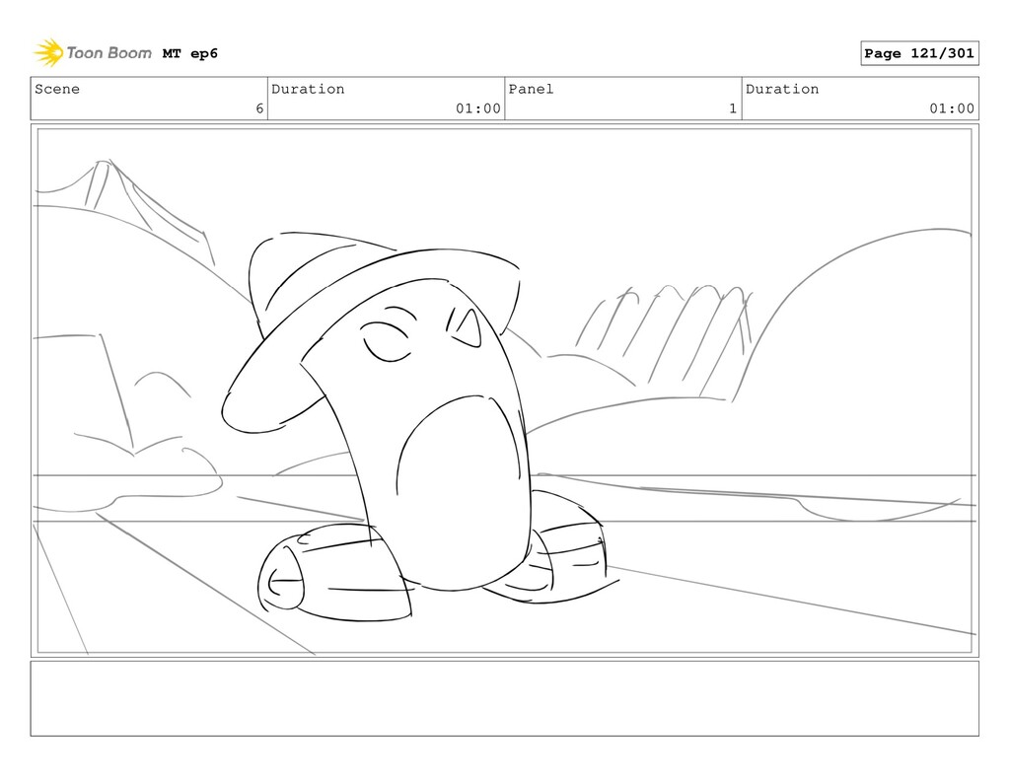Select the 'MT ep6' project title
Viewport: 1010px width, 782px height.
190,53
